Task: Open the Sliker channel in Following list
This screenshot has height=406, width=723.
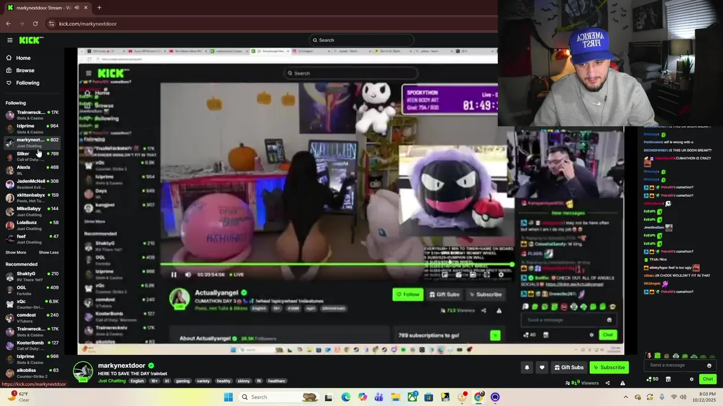Action: click(x=32, y=156)
